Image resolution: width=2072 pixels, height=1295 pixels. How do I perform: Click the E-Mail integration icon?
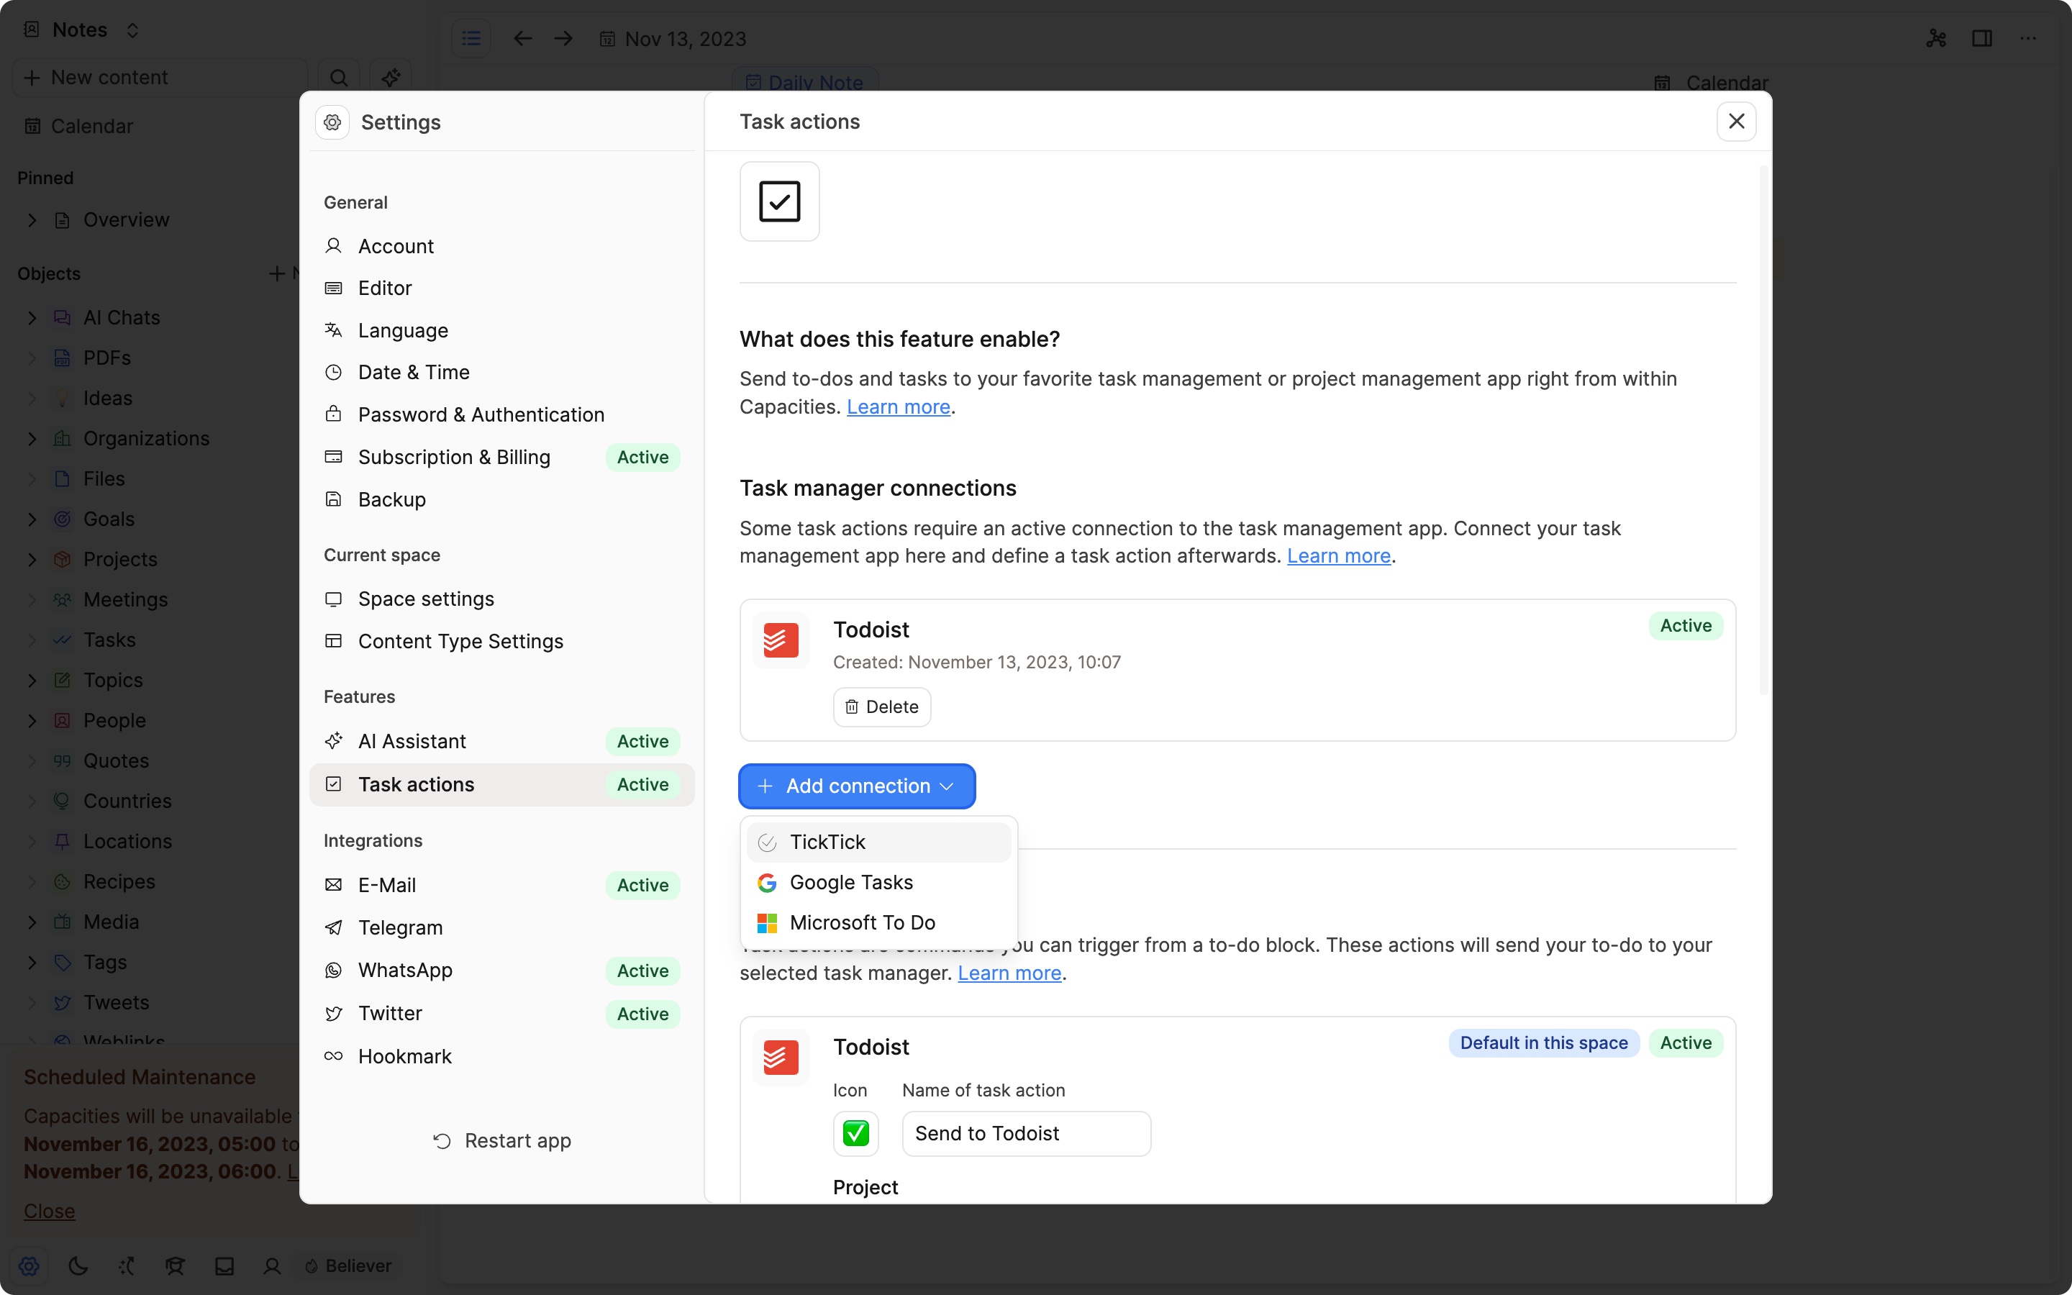pos(332,885)
